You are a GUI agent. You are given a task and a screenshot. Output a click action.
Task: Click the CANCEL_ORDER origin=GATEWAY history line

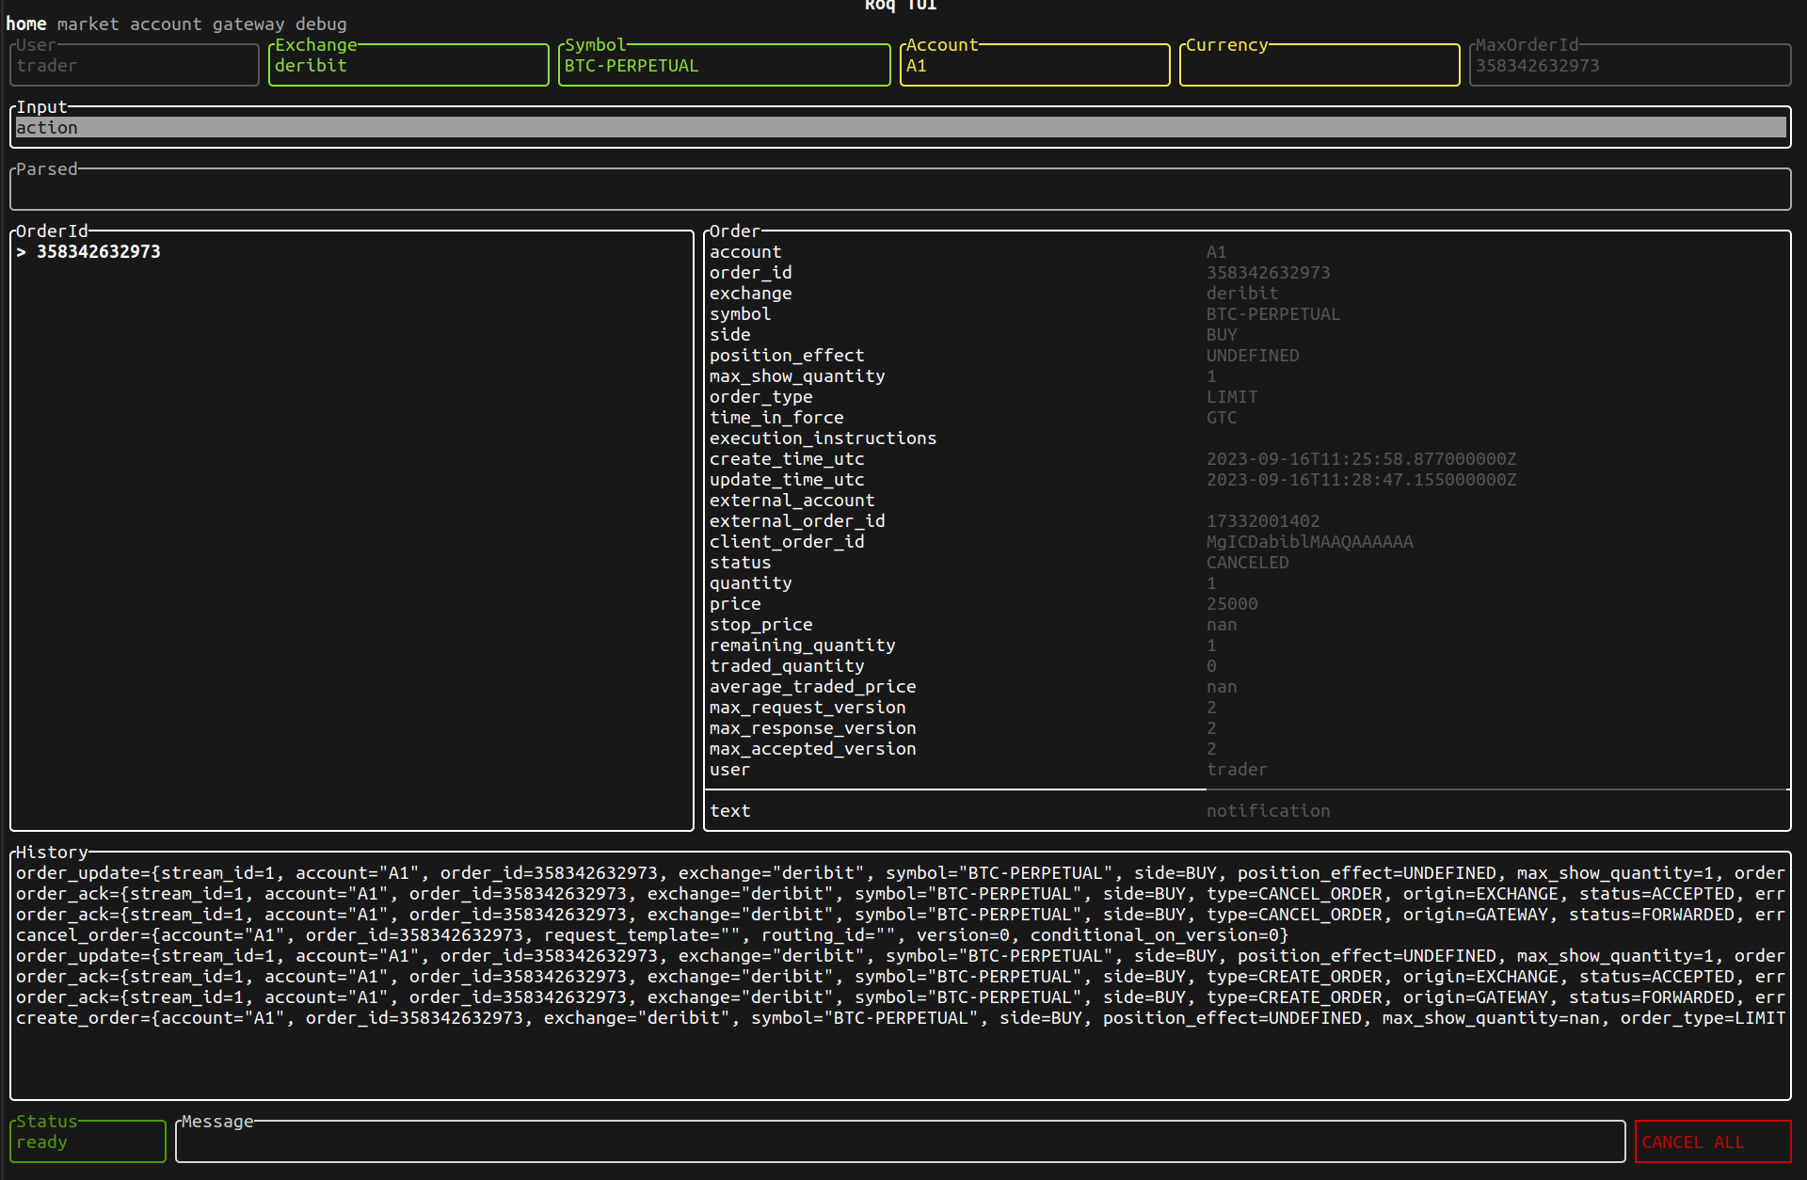click(x=901, y=914)
